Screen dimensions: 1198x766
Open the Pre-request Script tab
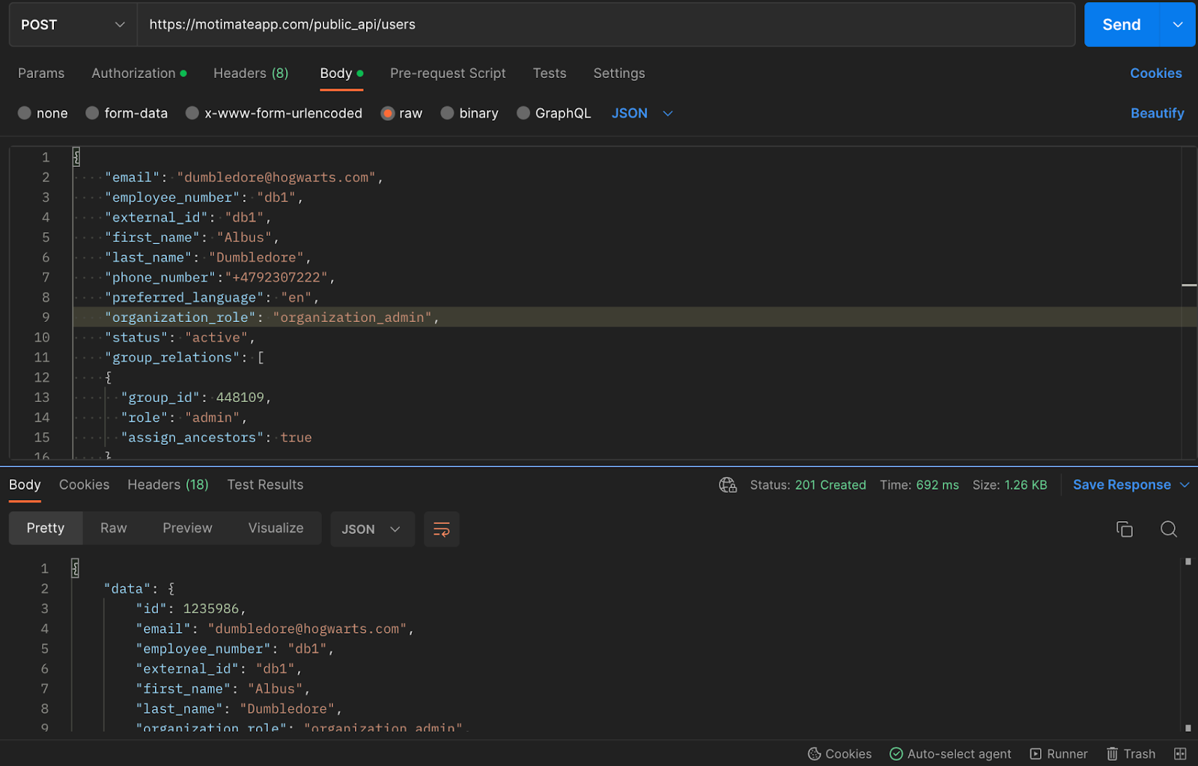[448, 73]
